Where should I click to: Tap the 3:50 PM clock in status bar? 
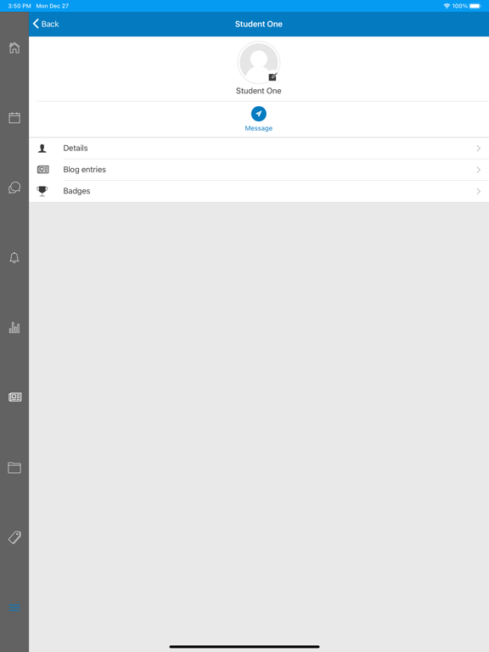(x=20, y=6)
